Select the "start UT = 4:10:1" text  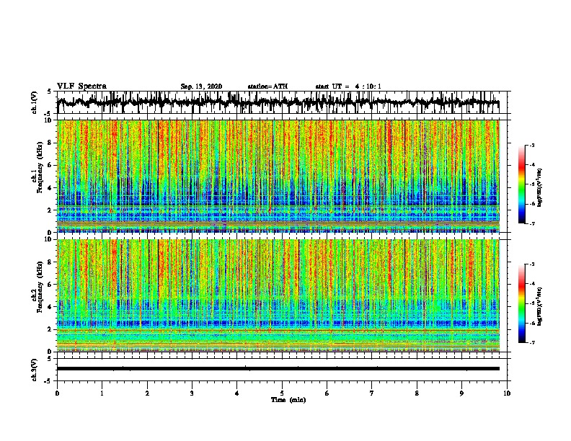tap(348, 86)
